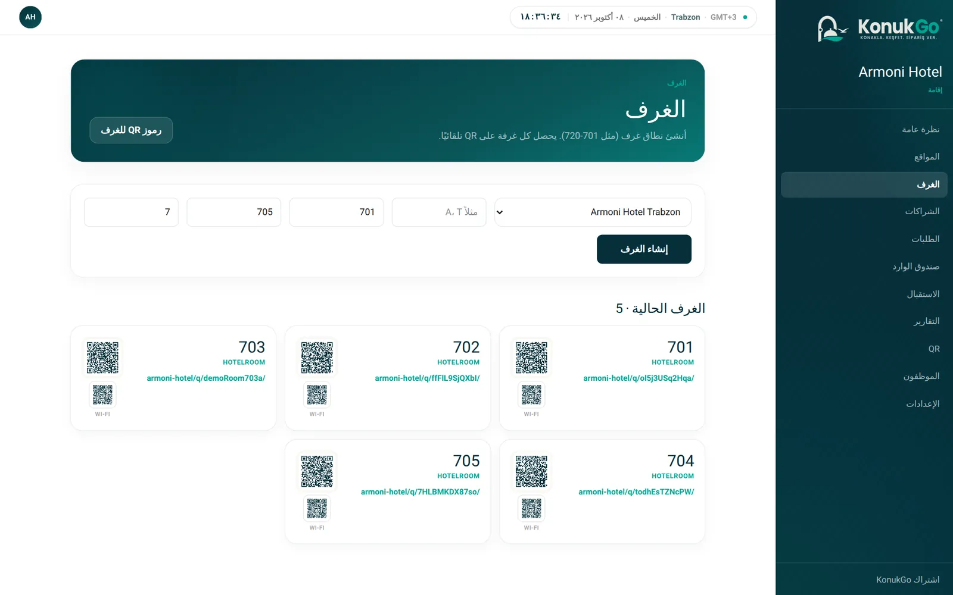Open الإعدادات in sidebar

[x=864, y=403]
